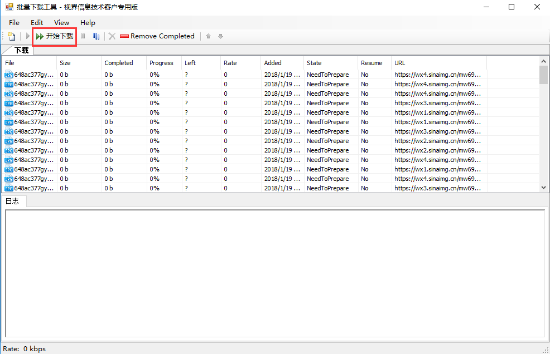Click the download list scrollbar down arrow
550x354 pixels.
tap(544, 188)
